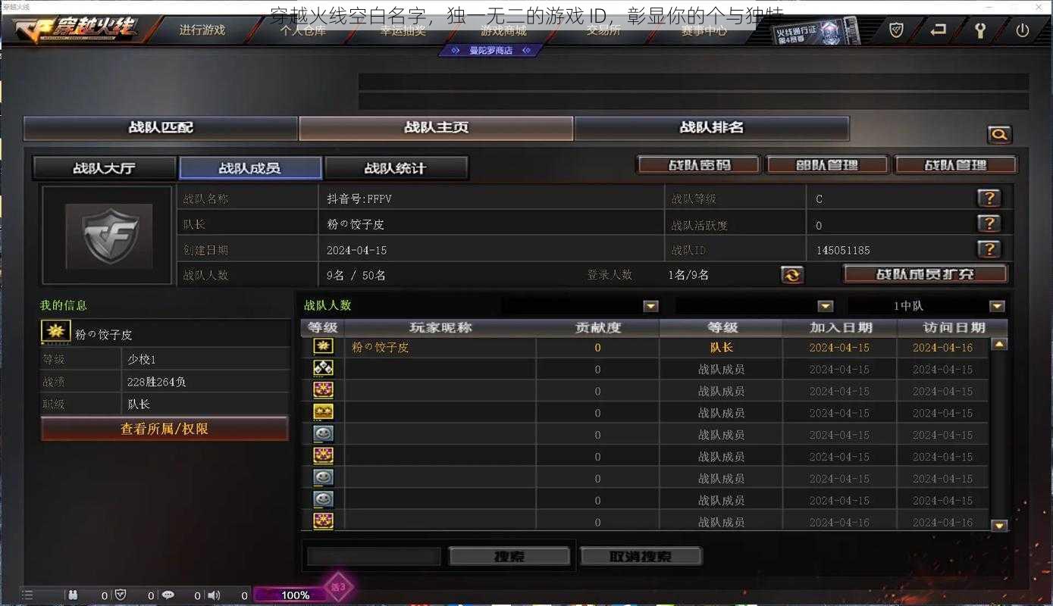
Task: Click the rank icon in the 队长 member row
Action: coord(323,347)
